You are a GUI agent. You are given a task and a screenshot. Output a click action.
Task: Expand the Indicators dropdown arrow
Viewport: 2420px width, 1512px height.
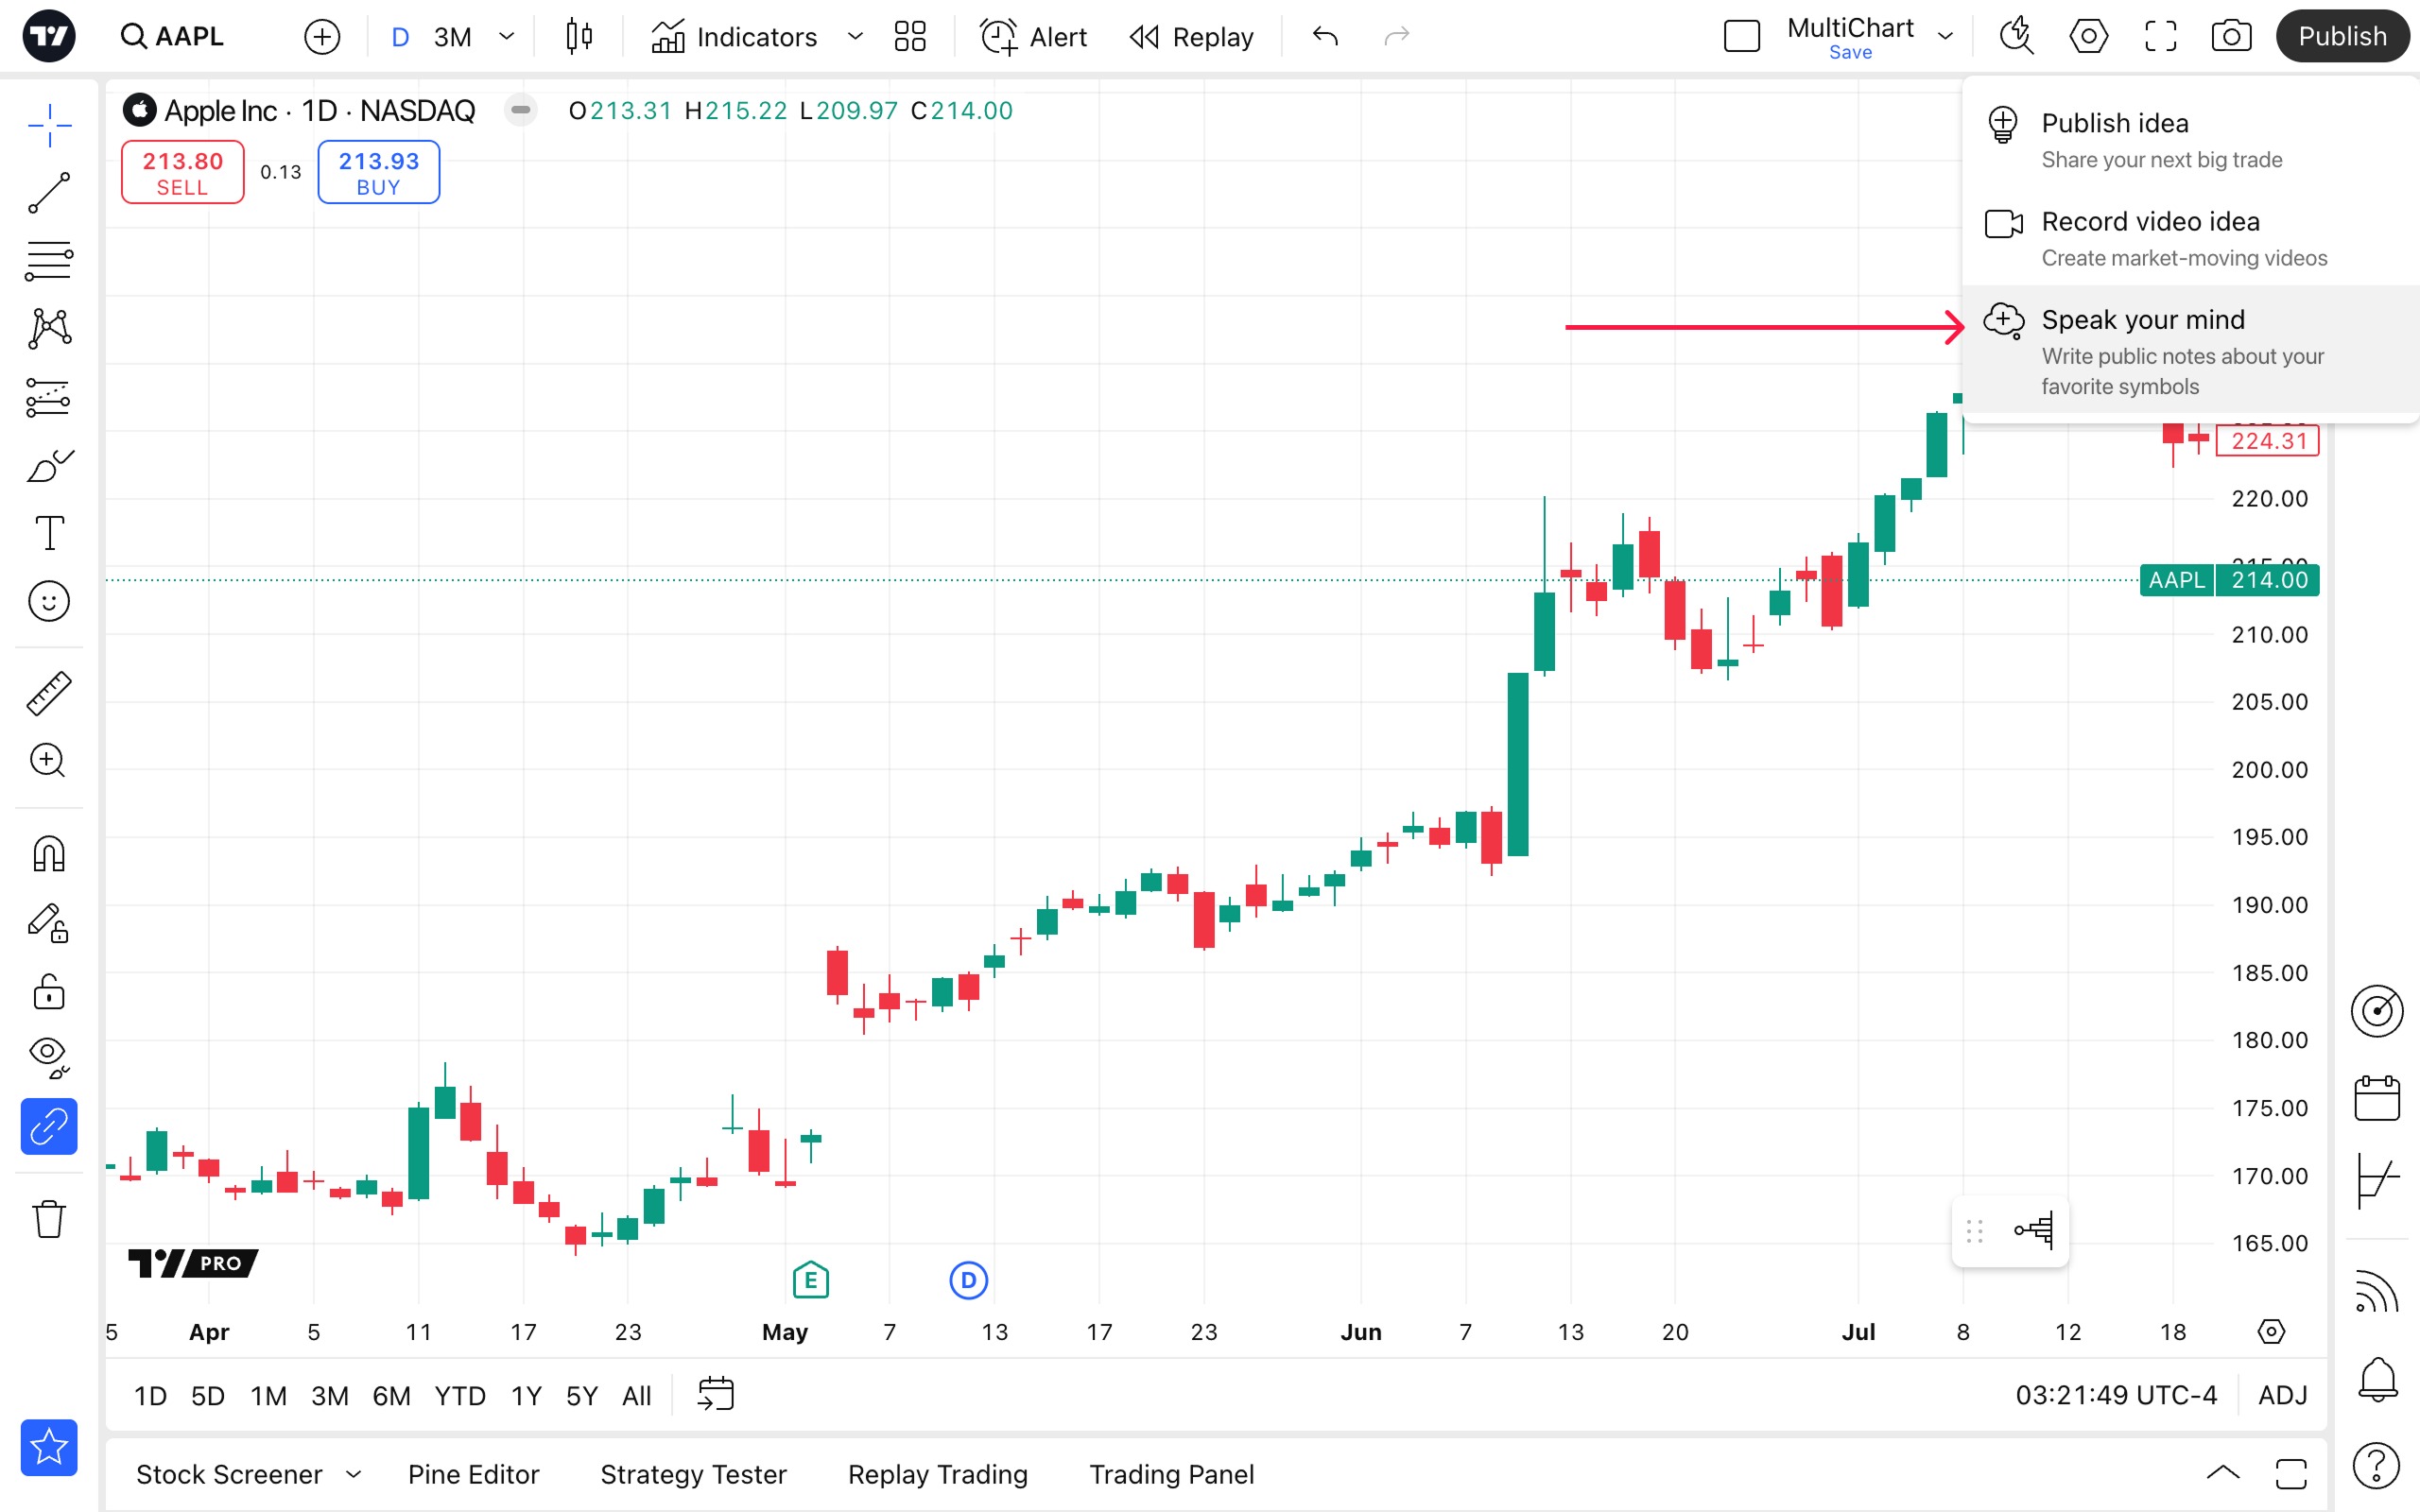click(855, 37)
